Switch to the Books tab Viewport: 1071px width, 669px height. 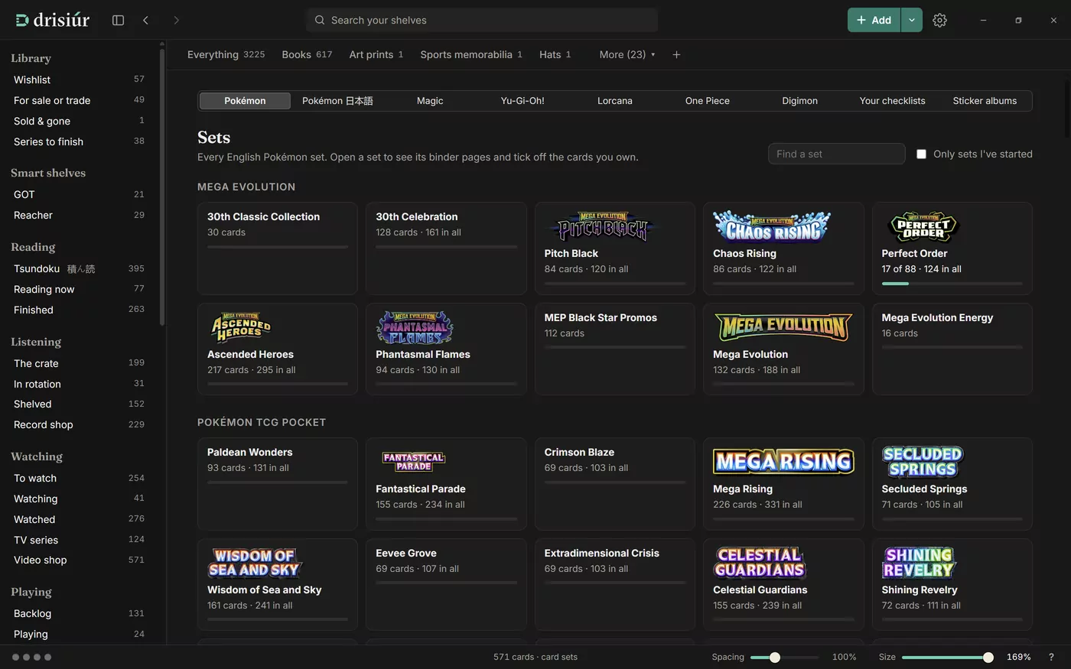[x=307, y=54]
